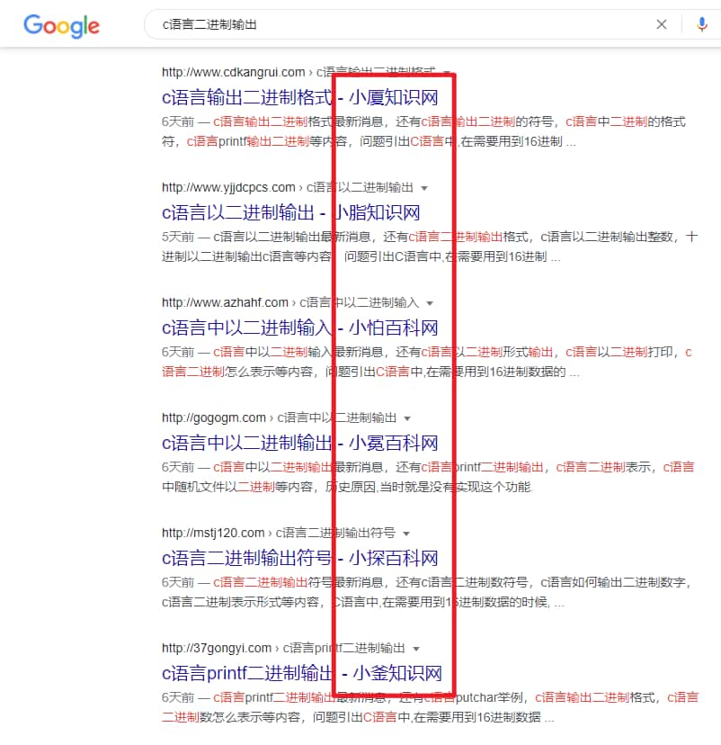721x745 pixels.
Task: Expand dropdown arrow next to 37gongyi.com URL
Action: tap(416, 649)
